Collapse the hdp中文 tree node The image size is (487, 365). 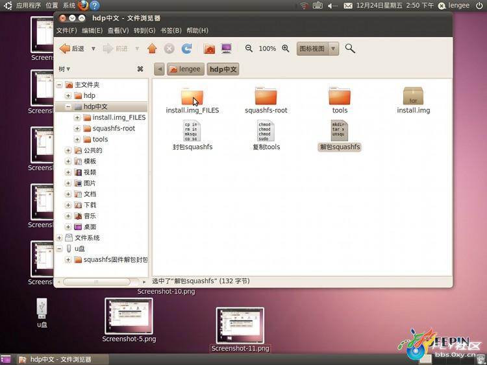(x=68, y=107)
